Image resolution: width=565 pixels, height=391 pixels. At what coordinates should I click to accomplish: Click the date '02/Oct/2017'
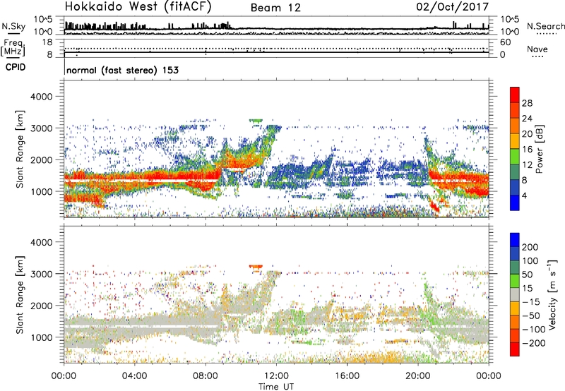point(452,6)
